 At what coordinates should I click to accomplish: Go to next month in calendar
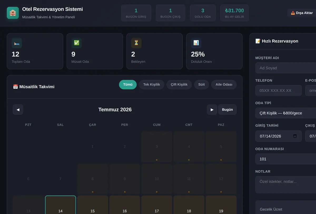pos(212,110)
